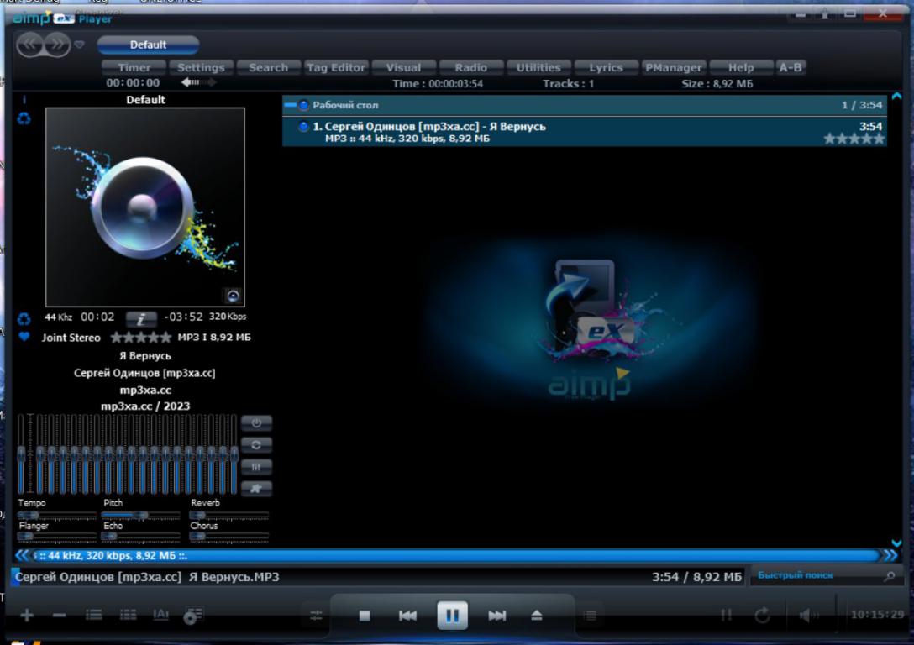Open the Tag Editor menu
914x645 pixels.
336,68
